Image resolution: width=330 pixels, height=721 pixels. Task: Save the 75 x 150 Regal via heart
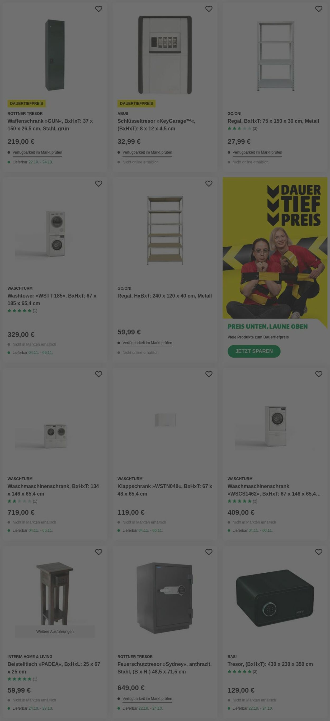(x=319, y=9)
